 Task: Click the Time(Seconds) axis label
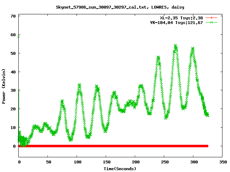[x=120, y=169]
